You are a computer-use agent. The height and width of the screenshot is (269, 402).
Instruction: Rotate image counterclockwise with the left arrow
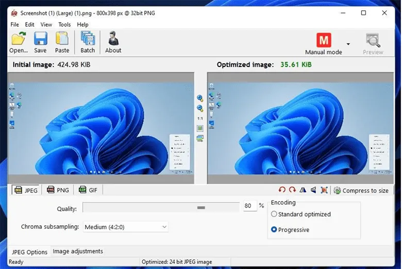(x=282, y=190)
